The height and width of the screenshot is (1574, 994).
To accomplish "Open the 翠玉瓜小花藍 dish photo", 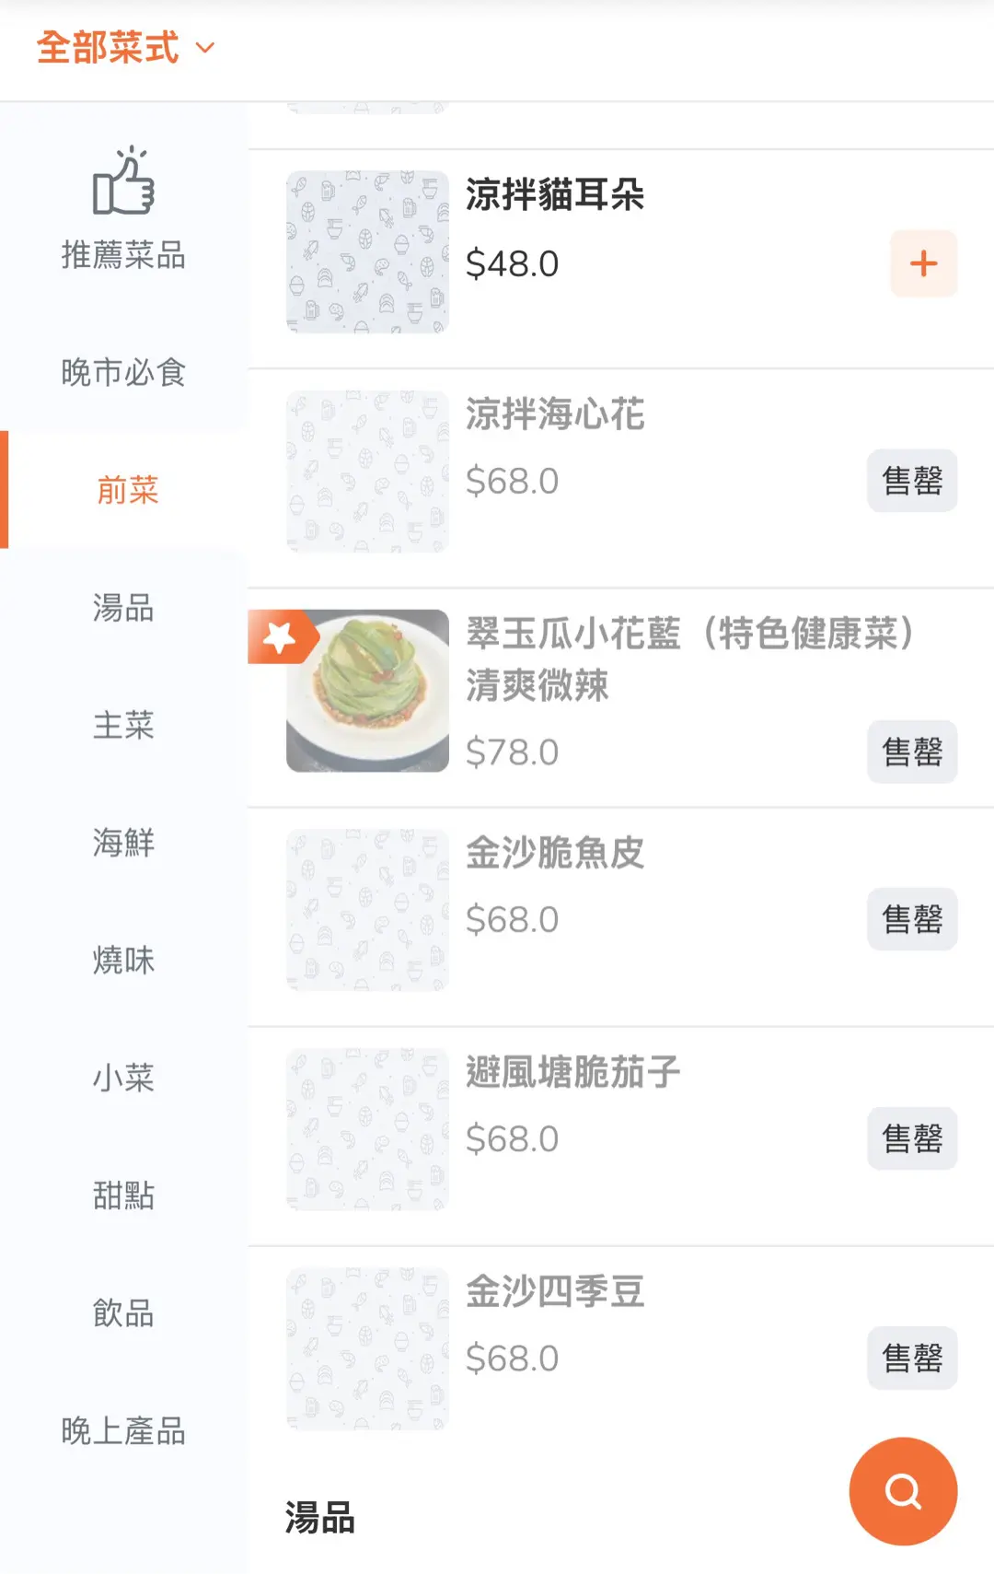I will [368, 691].
